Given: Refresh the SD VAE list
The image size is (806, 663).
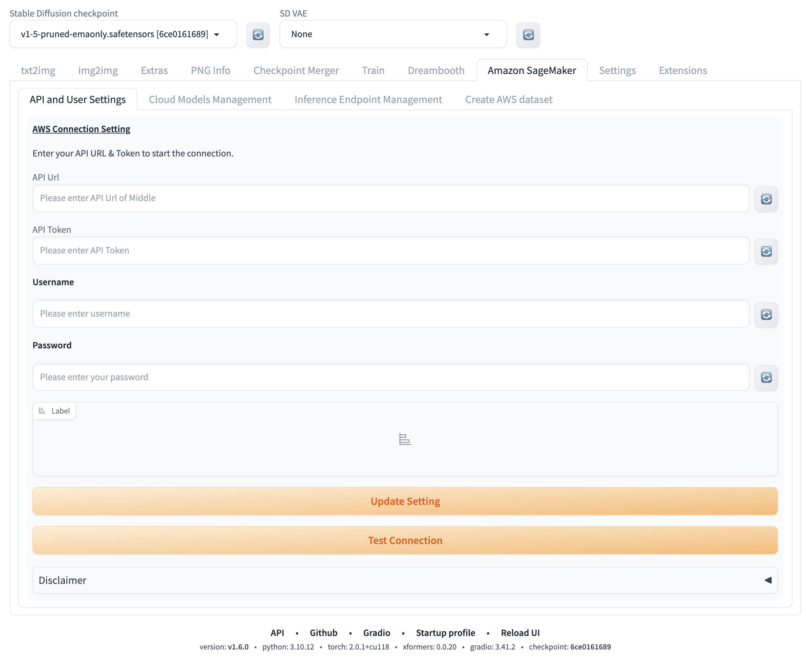Looking at the screenshot, I should tap(528, 35).
